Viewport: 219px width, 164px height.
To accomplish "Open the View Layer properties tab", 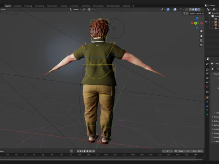I will coord(207,78).
